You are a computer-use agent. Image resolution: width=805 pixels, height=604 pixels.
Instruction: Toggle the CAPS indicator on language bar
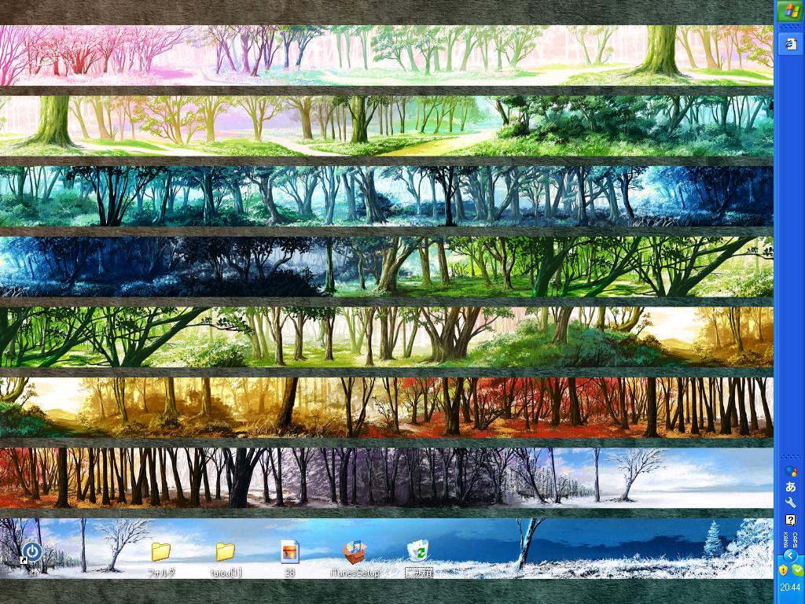coord(796,540)
